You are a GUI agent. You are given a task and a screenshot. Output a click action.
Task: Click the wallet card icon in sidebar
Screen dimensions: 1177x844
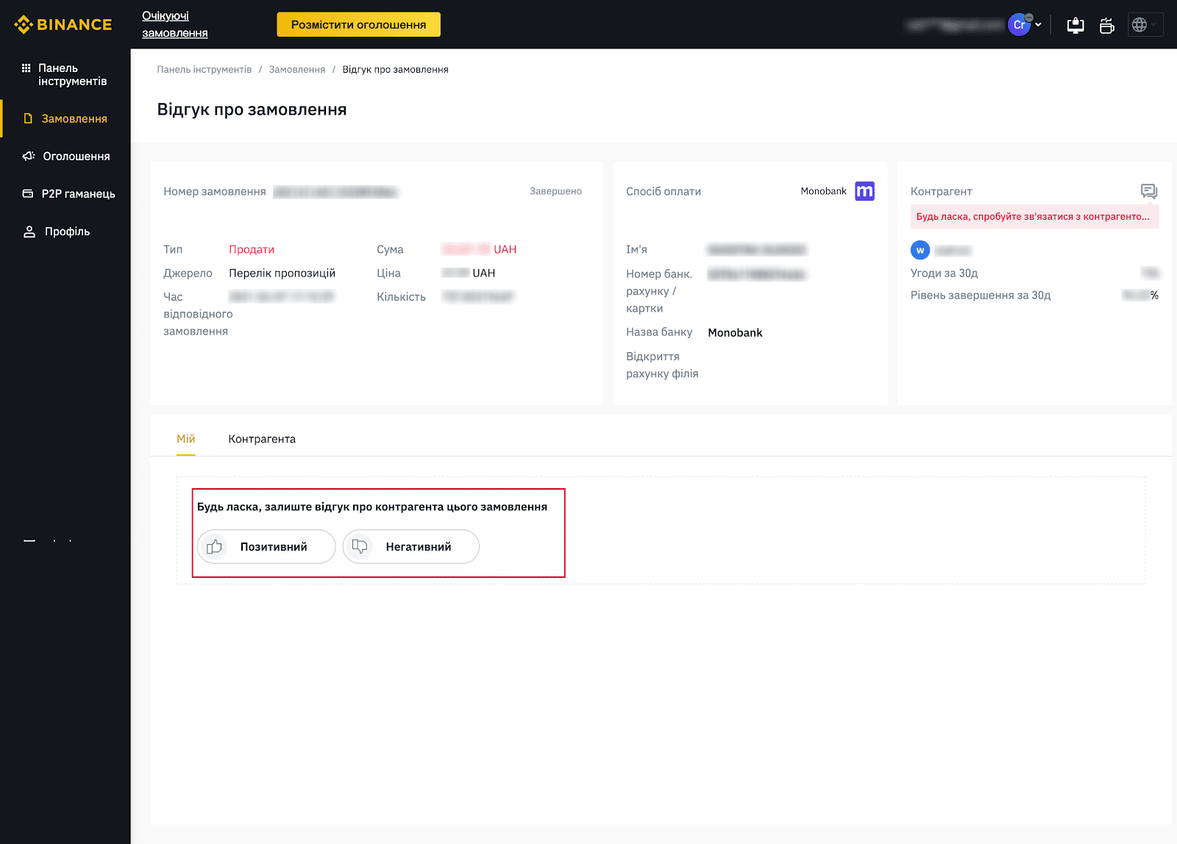28,193
